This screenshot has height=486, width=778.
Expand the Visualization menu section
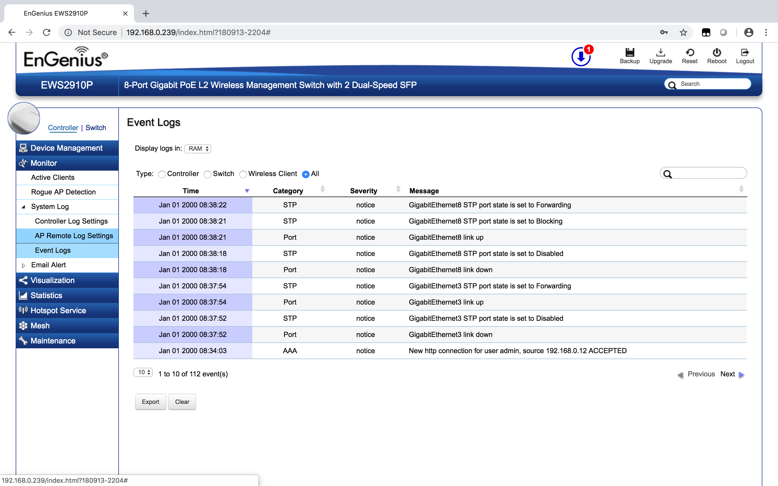point(67,280)
